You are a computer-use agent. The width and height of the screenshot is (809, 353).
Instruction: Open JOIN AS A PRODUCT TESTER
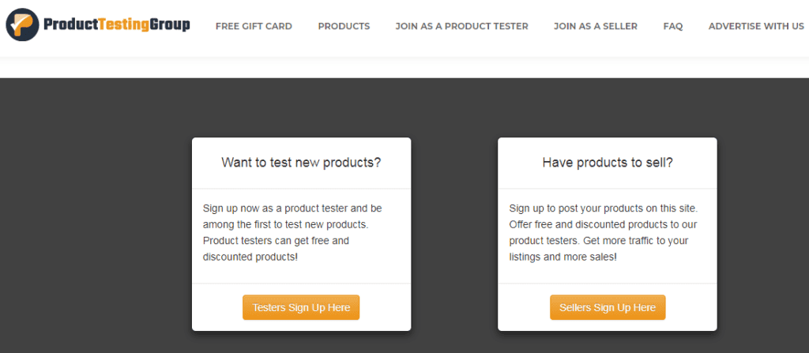[461, 26]
